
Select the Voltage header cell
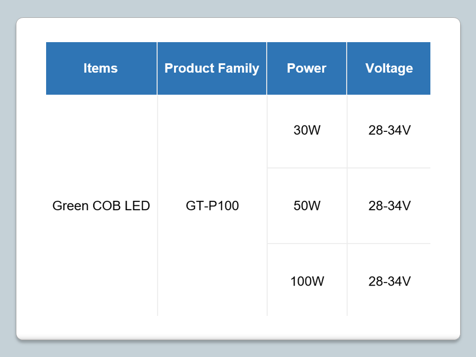(389, 68)
